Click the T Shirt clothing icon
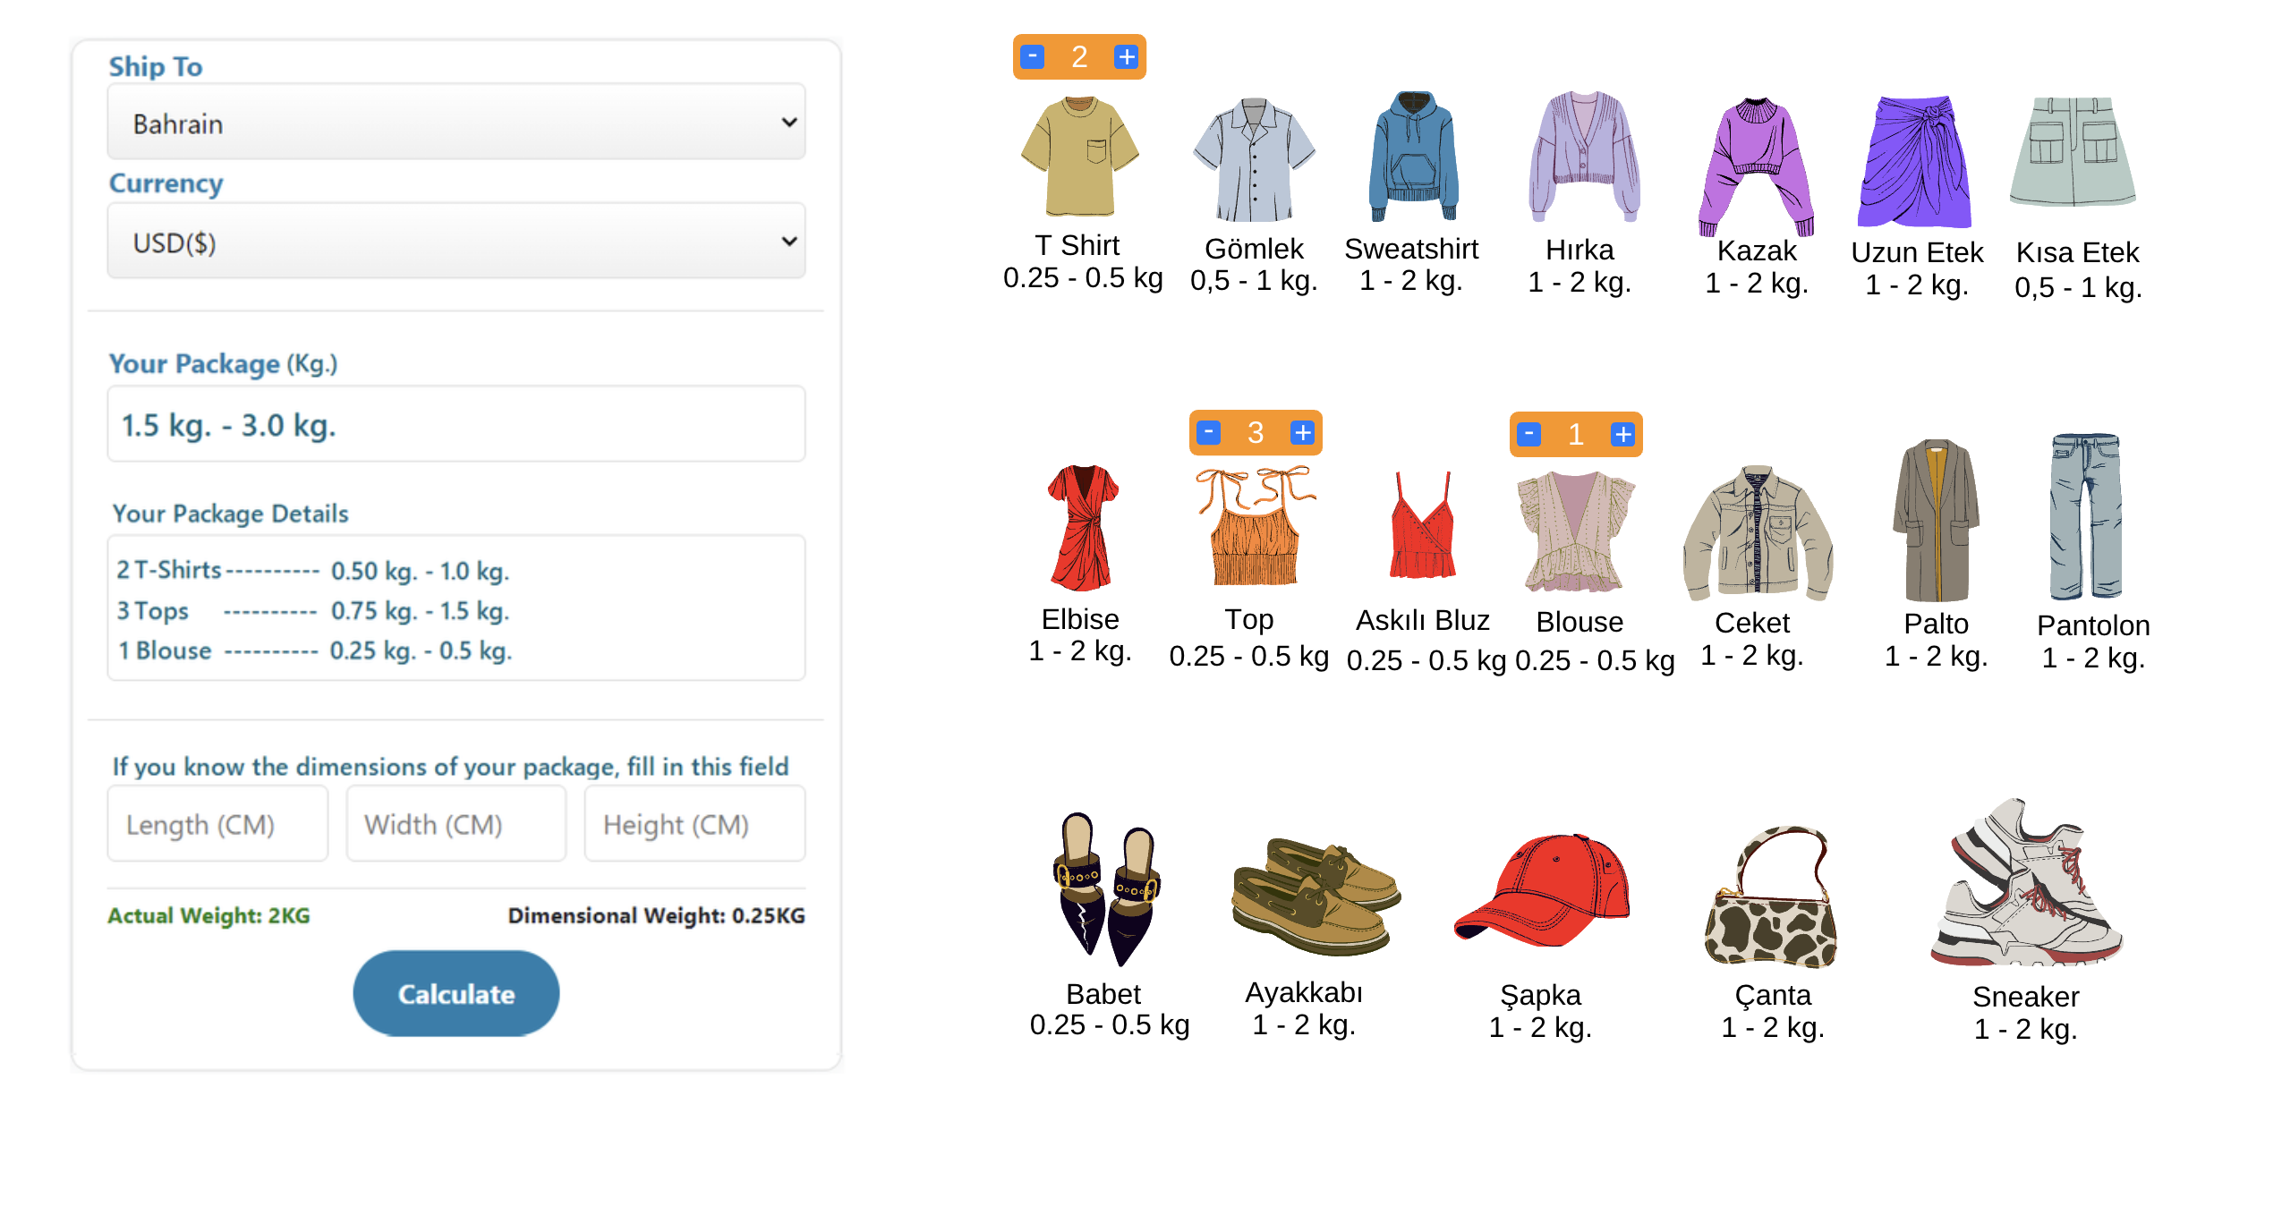This screenshot has width=2282, height=1215. [x=1079, y=157]
